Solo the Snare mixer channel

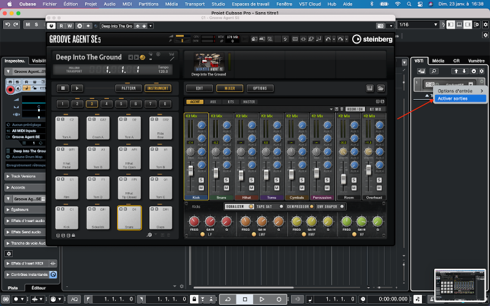(x=226, y=180)
